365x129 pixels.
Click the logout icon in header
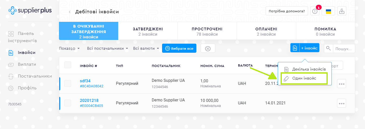point(342,11)
